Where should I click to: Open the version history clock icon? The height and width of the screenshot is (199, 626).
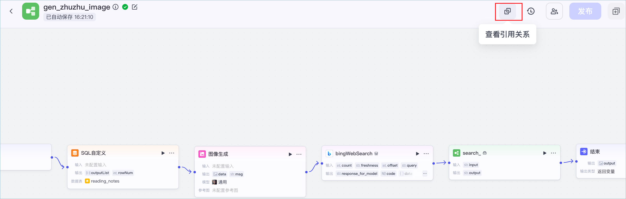pyautogui.click(x=531, y=11)
